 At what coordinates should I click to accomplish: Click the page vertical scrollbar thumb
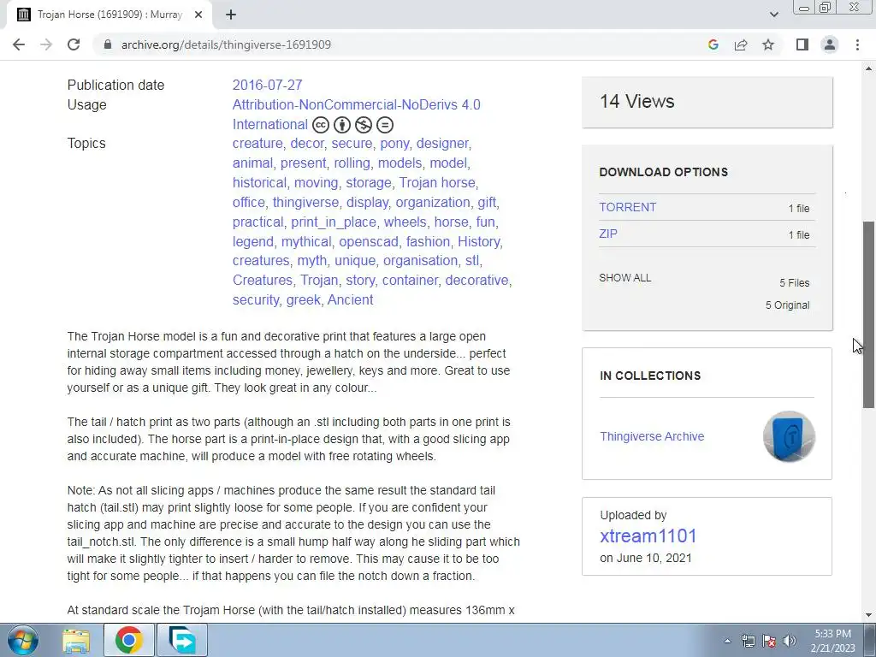coord(869,315)
